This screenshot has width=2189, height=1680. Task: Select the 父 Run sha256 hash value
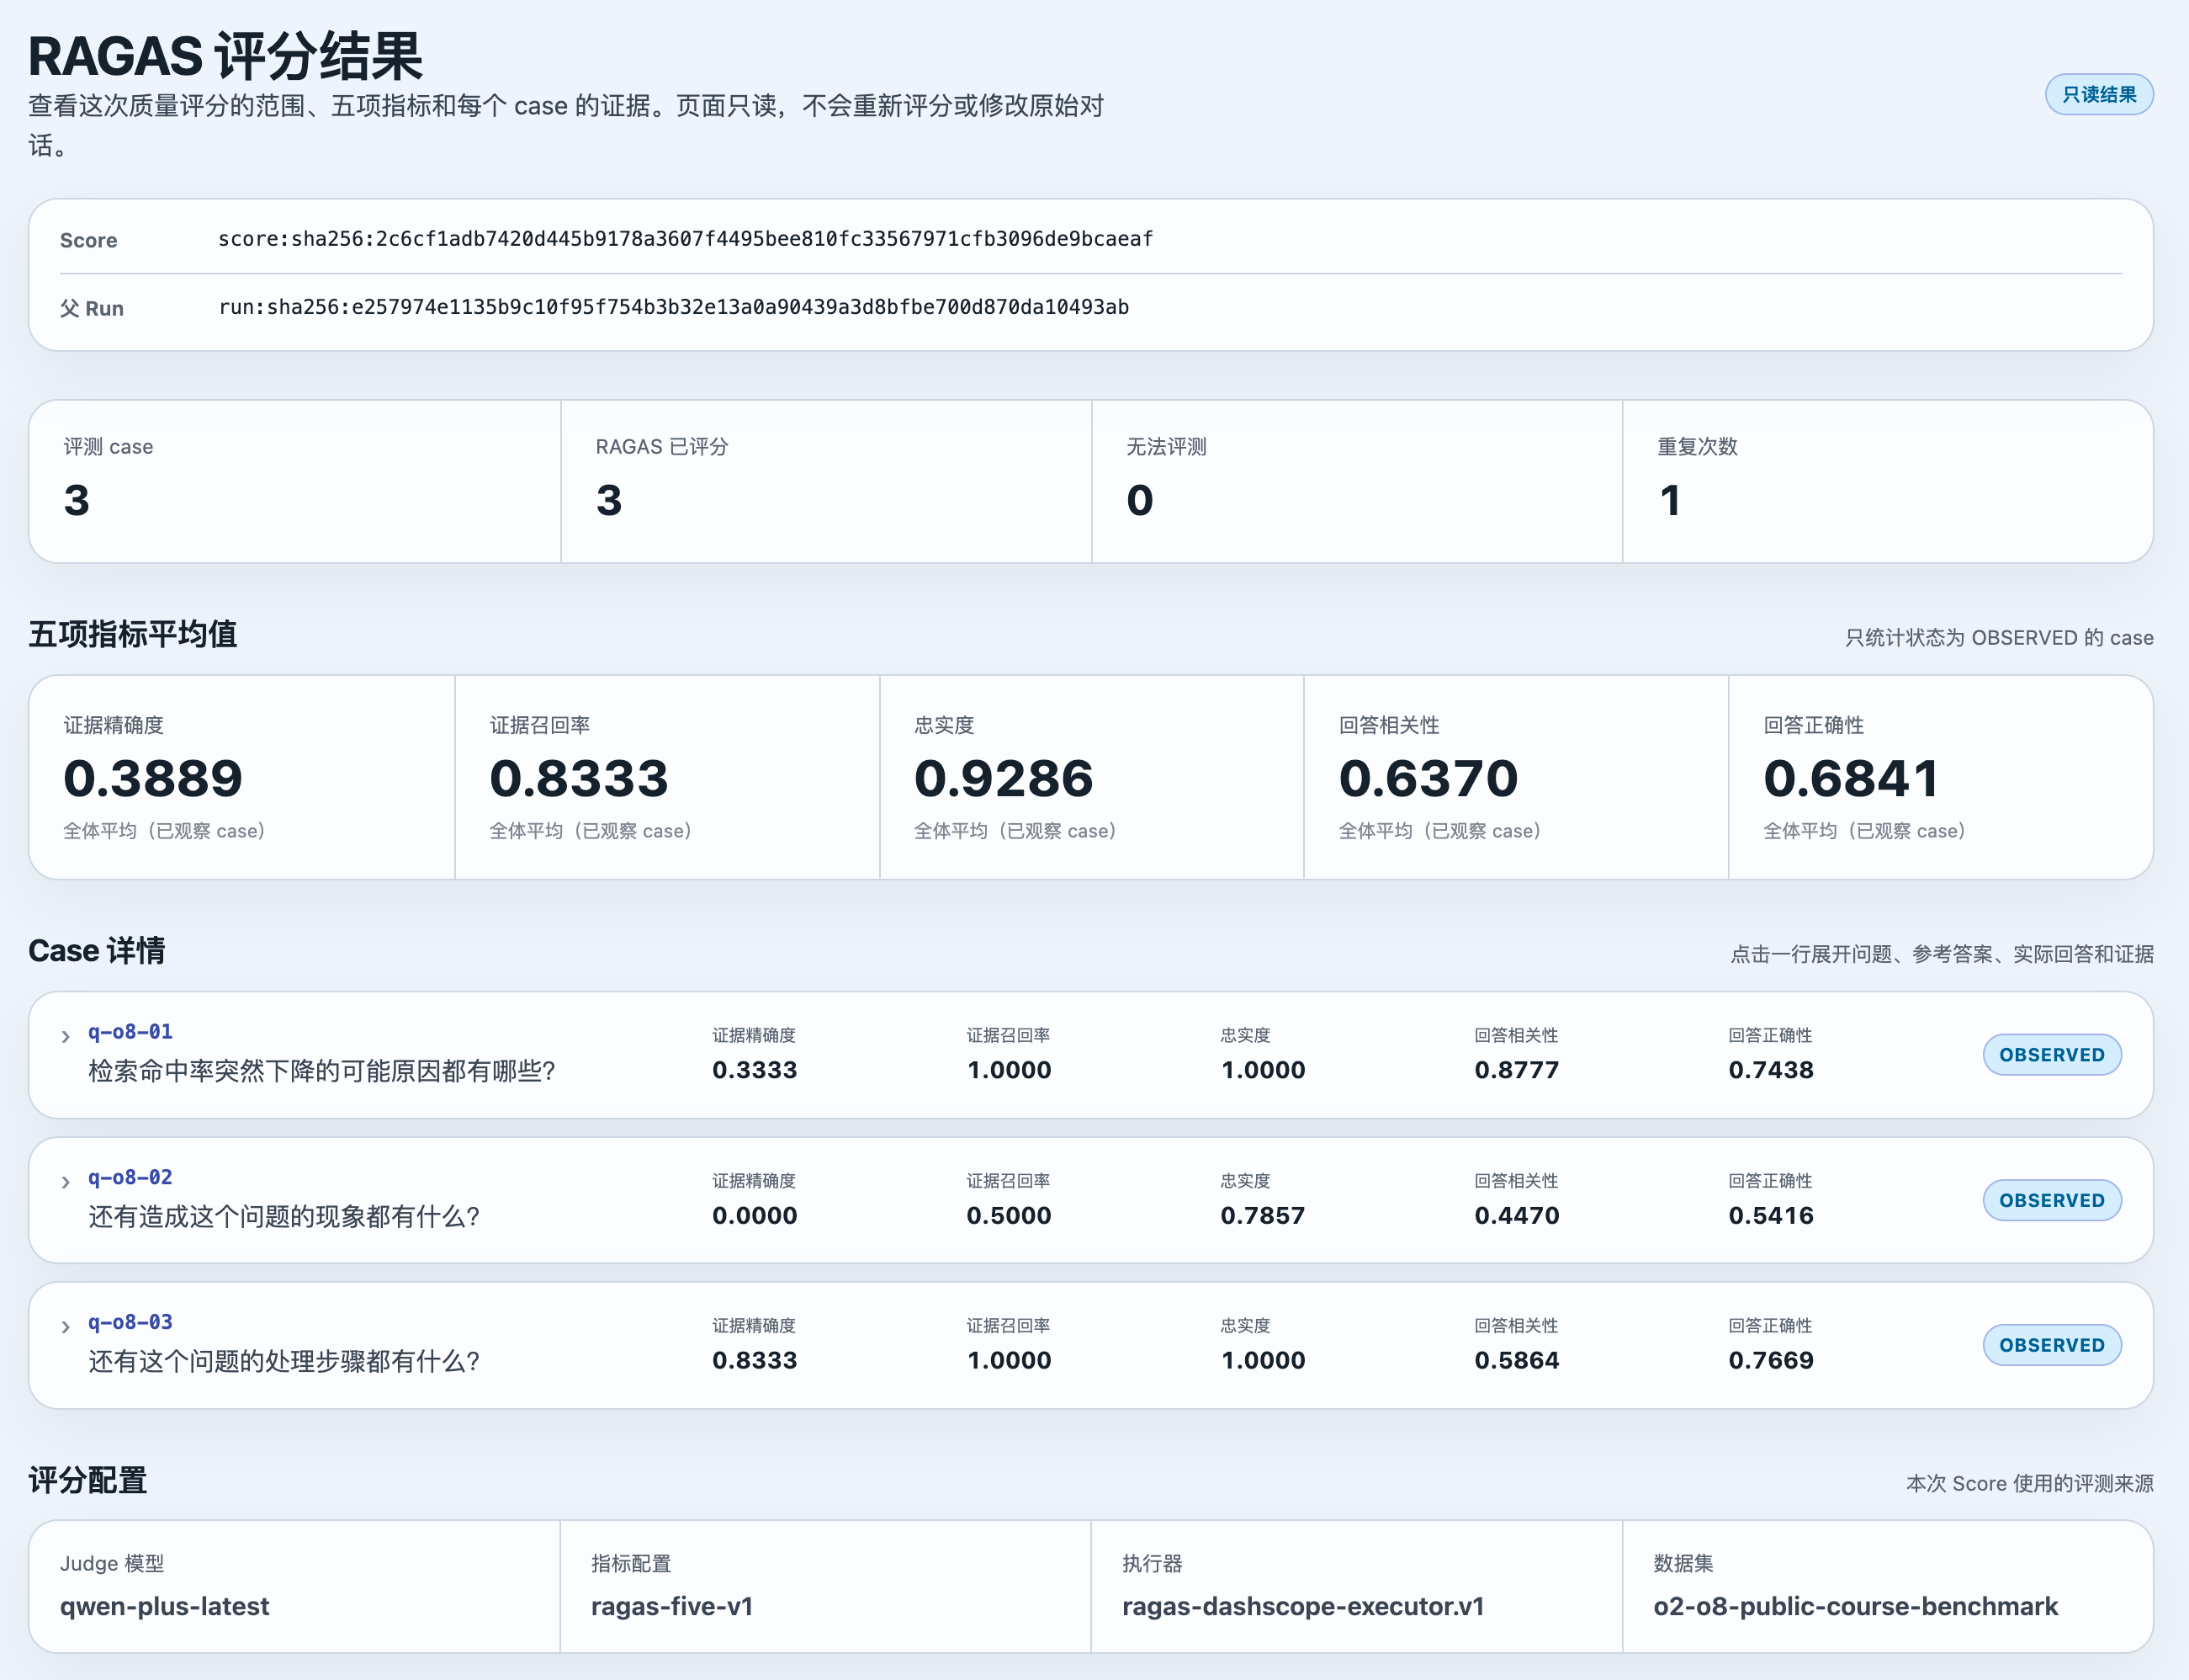click(674, 306)
